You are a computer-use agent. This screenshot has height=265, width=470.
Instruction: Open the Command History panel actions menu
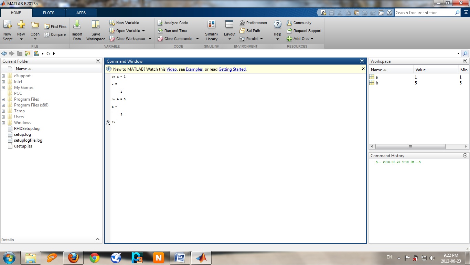pos(465,155)
